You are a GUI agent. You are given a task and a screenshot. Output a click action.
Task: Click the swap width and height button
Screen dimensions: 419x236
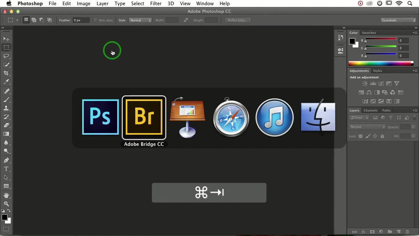pos(186,20)
